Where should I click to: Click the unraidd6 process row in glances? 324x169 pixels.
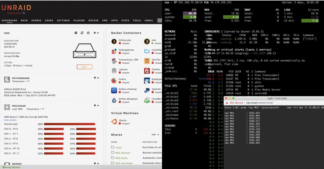pyautogui.click(x=237, y=93)
